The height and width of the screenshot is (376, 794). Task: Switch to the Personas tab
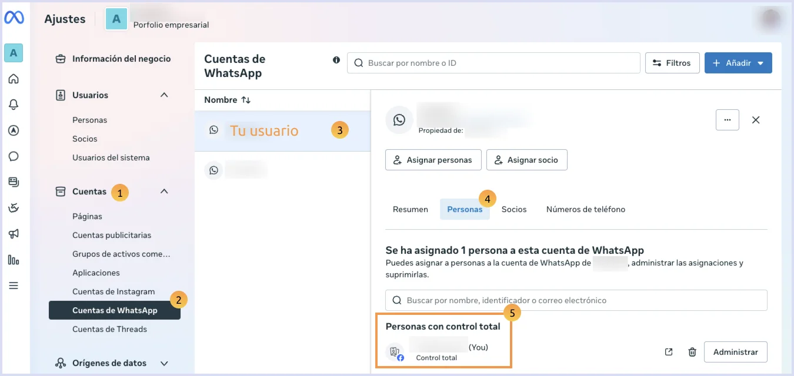click(465, 209)
